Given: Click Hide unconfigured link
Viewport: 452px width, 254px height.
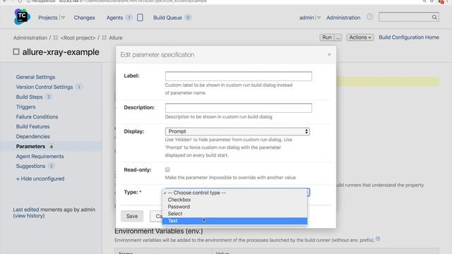Looking at the screenshot, I should tap(40, 179).
